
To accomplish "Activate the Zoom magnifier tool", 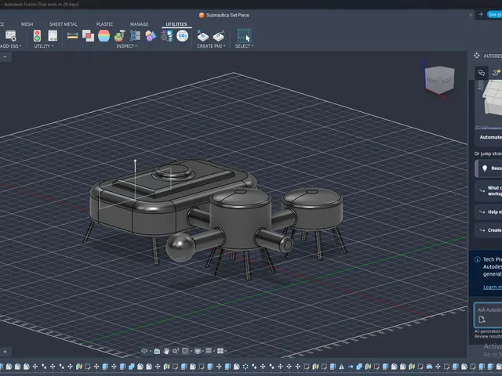I will (175, 351).
